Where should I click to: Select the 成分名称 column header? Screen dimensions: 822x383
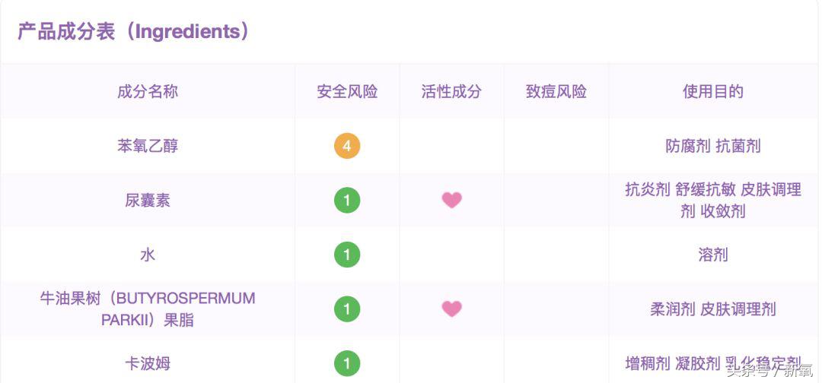coord(148,92)
